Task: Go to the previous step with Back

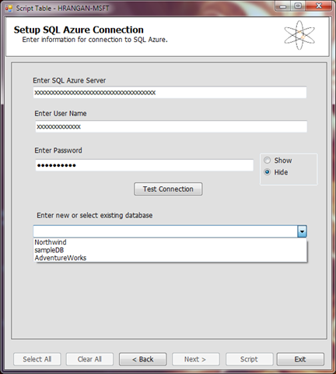Action: click(x=143, y=359)
